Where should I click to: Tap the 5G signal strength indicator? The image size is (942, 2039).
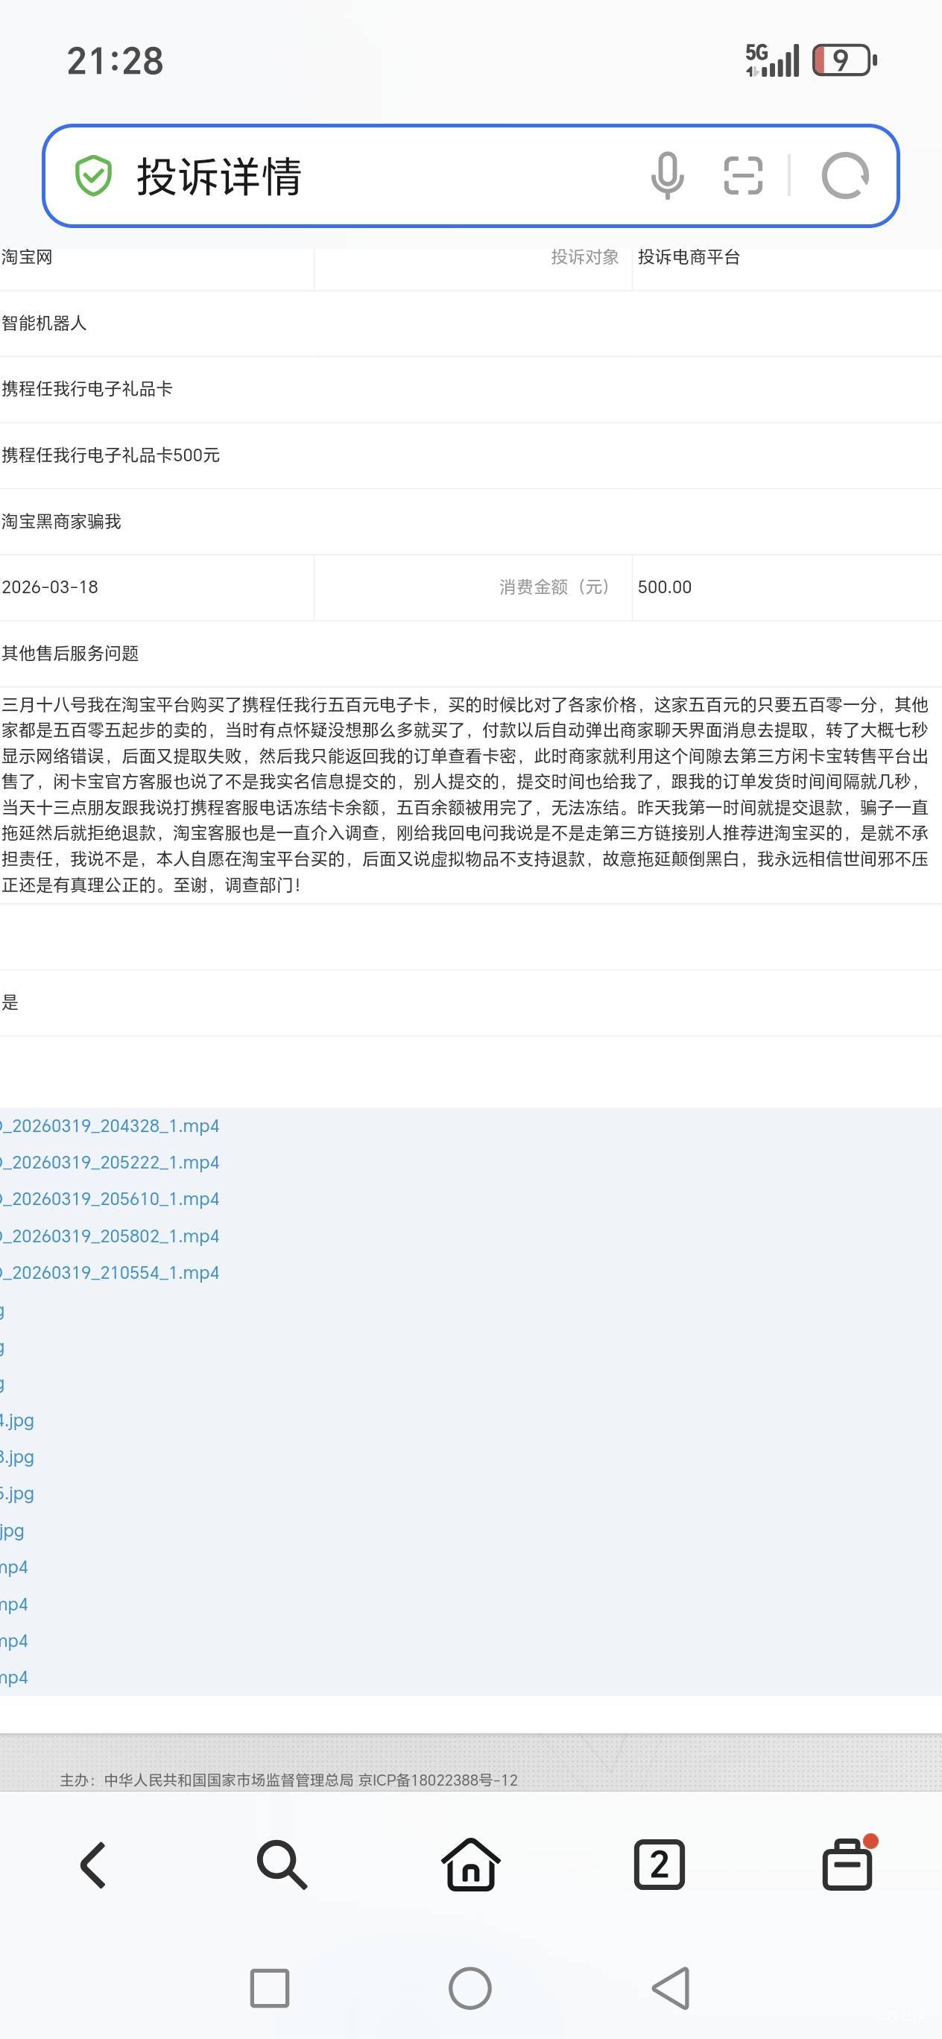coord(772,60)
